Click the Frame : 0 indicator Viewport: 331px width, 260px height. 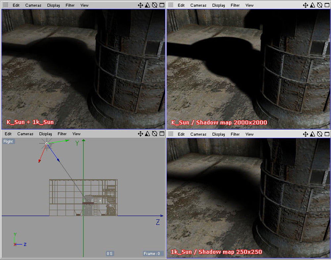tap(152, 253)
